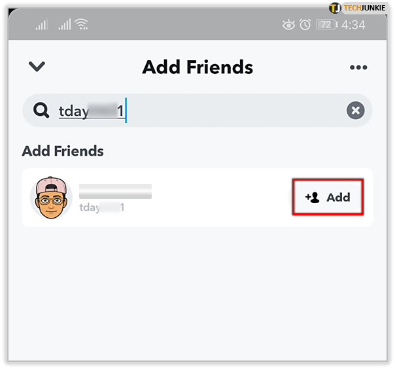Open the three-dots more options menu
The width and height of the screenshot is (395, 369).
pos(358,67)
